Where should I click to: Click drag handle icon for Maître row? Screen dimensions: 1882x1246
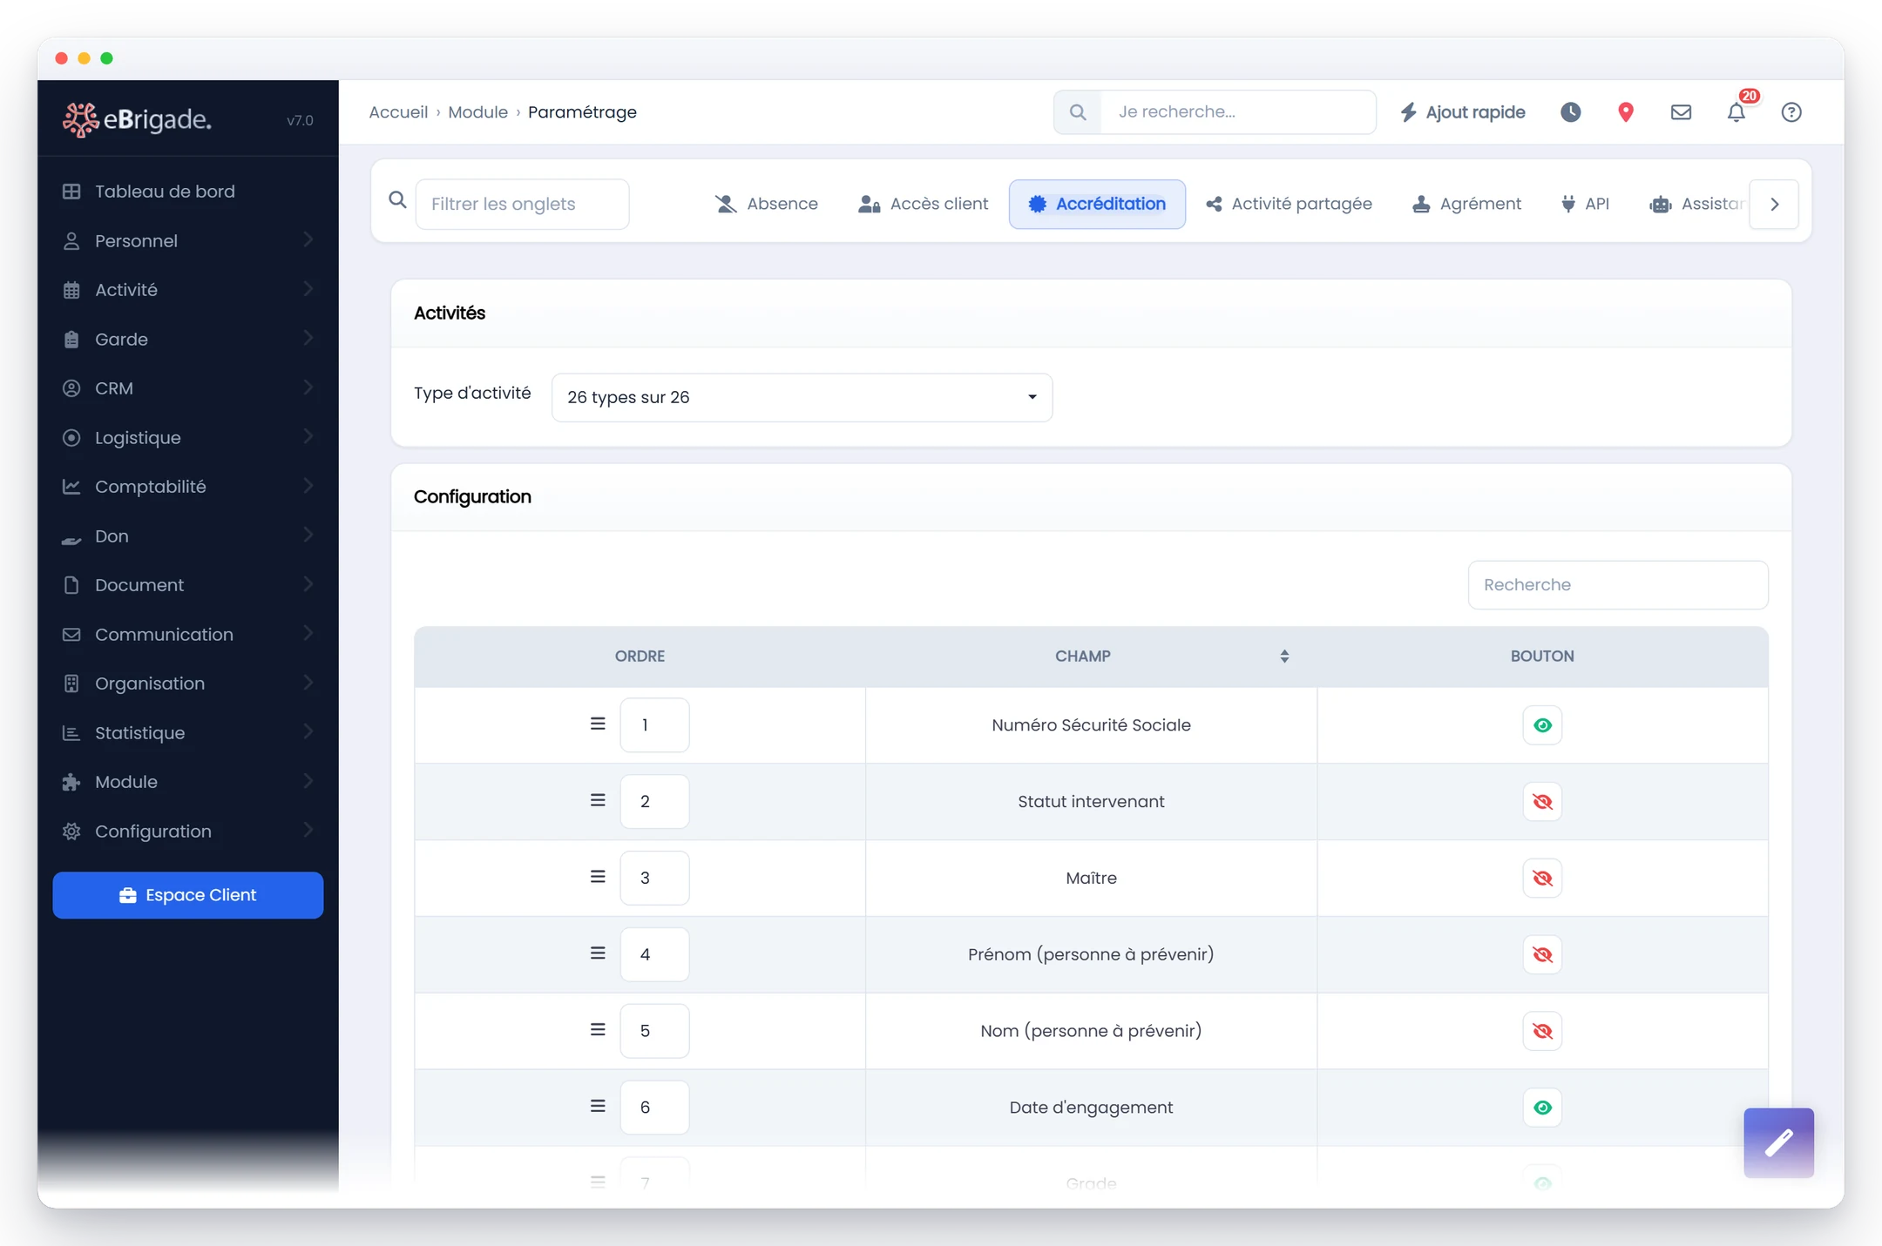tap(598, 877)
